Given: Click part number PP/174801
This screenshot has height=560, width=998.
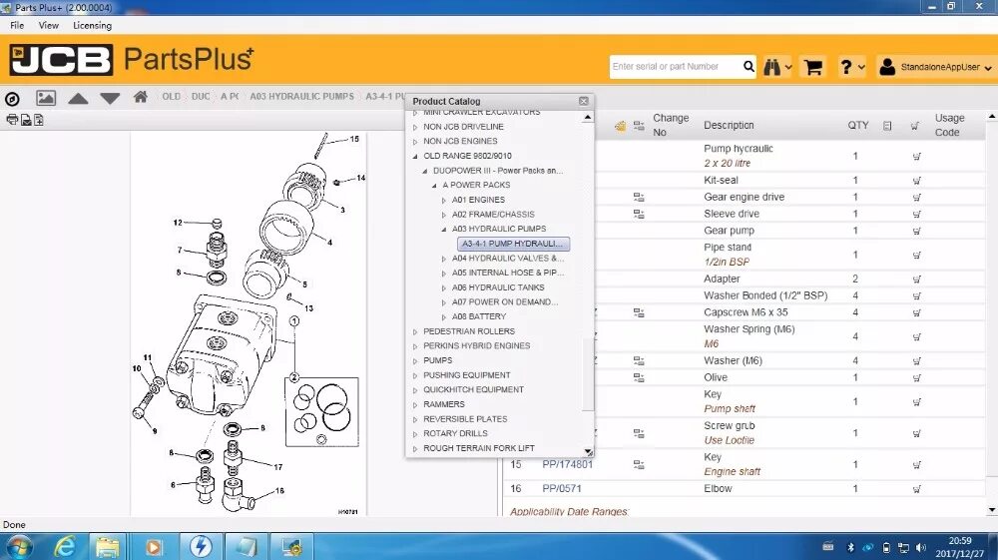Looking at the screenshot, I should click(x=567, y=464).
